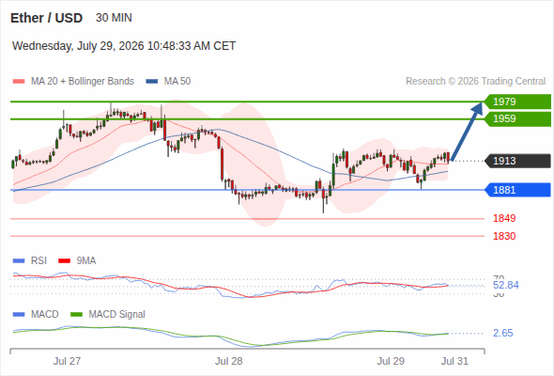554x376 pixels.
Task: Click the MACD value 2.65
Action: [x=502, y=333]
